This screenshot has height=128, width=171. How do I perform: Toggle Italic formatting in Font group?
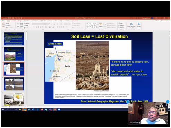pyautogui.click(x=35, y=27)
